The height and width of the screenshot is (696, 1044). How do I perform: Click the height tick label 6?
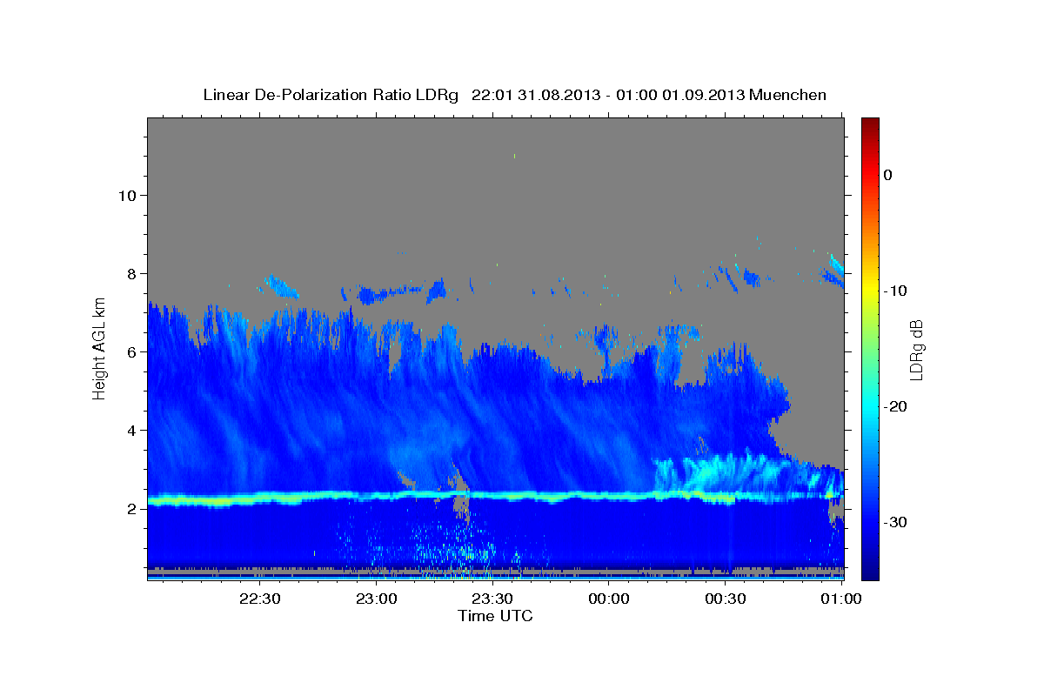(132, 351)
